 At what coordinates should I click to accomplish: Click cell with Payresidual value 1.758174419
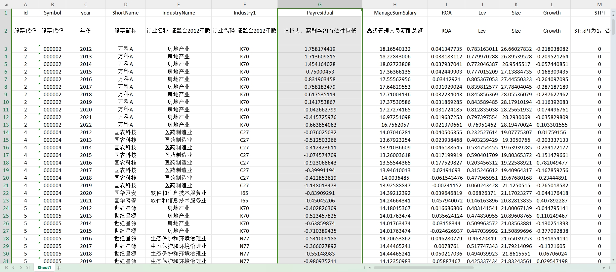coord(320,49)
